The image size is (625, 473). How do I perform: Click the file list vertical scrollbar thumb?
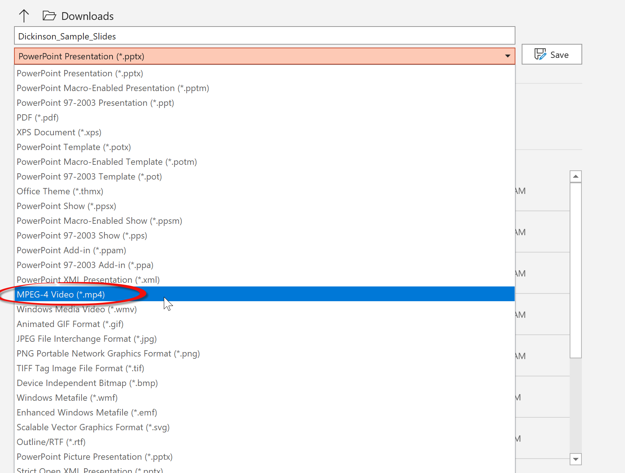(576, 270)
